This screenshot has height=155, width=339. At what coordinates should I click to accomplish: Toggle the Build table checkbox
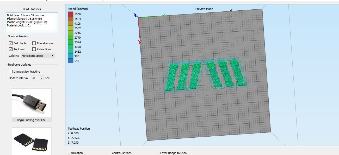tap(11, 43)
